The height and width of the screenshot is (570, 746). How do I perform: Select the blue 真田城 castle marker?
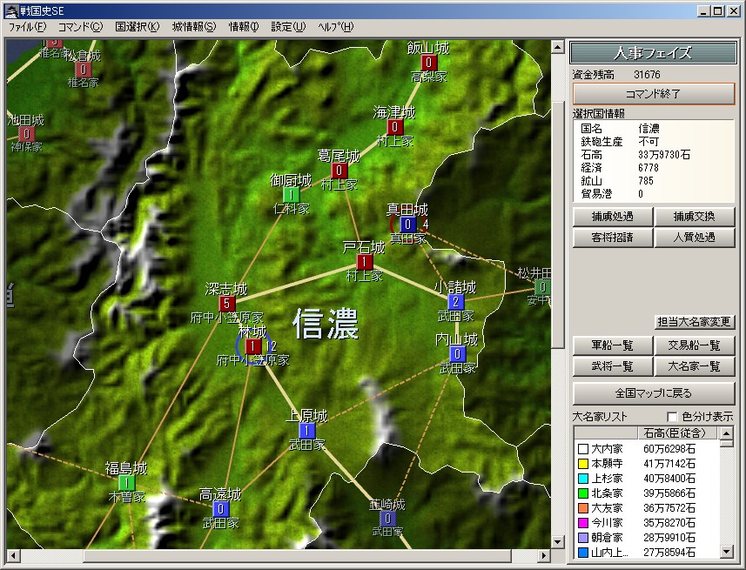407,225
